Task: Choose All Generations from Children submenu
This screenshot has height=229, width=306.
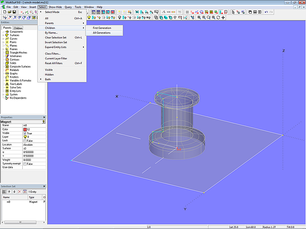Action: pyautogui.click(x=101, y=33)
